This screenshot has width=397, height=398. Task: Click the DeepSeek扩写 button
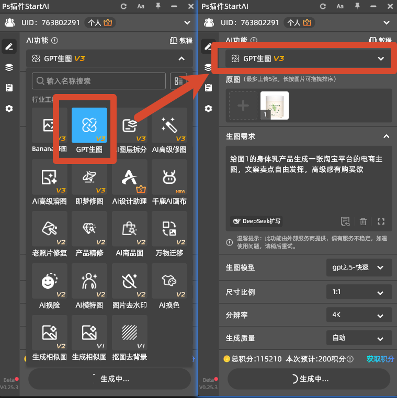[x=256, y=221]
